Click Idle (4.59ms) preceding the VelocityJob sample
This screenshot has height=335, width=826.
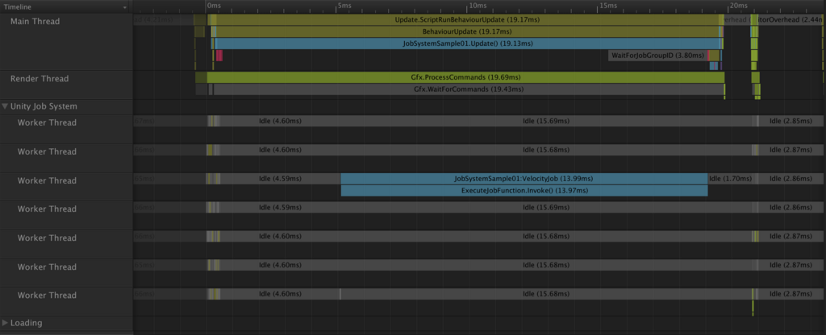tap(280, 178)
